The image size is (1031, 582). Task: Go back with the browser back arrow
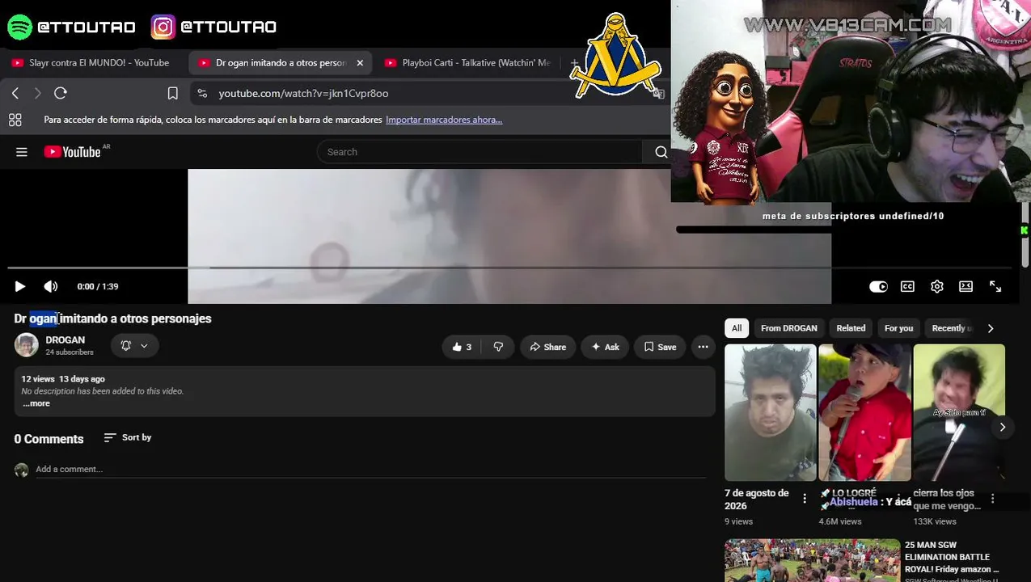point(15,93)
